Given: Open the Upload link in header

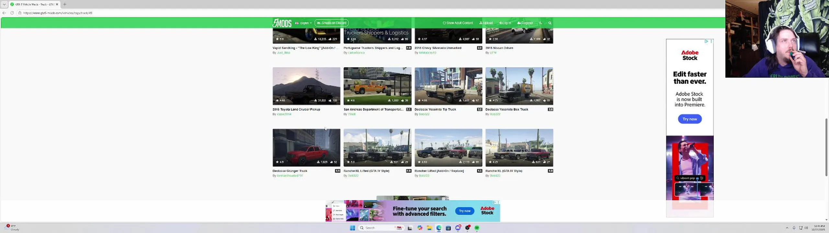Looking at the screenshot, I should [486, 23].
